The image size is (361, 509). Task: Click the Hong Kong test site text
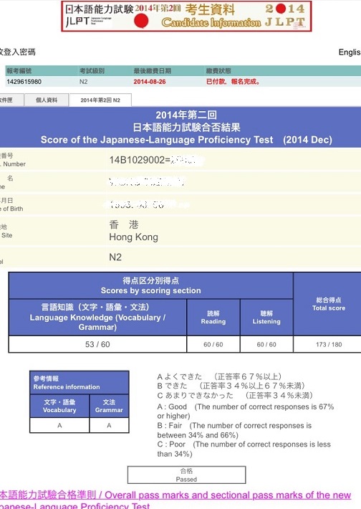[x=133, y=237]
